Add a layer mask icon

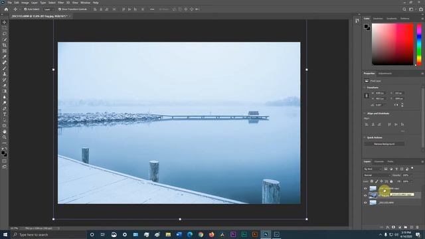point(393,227)
